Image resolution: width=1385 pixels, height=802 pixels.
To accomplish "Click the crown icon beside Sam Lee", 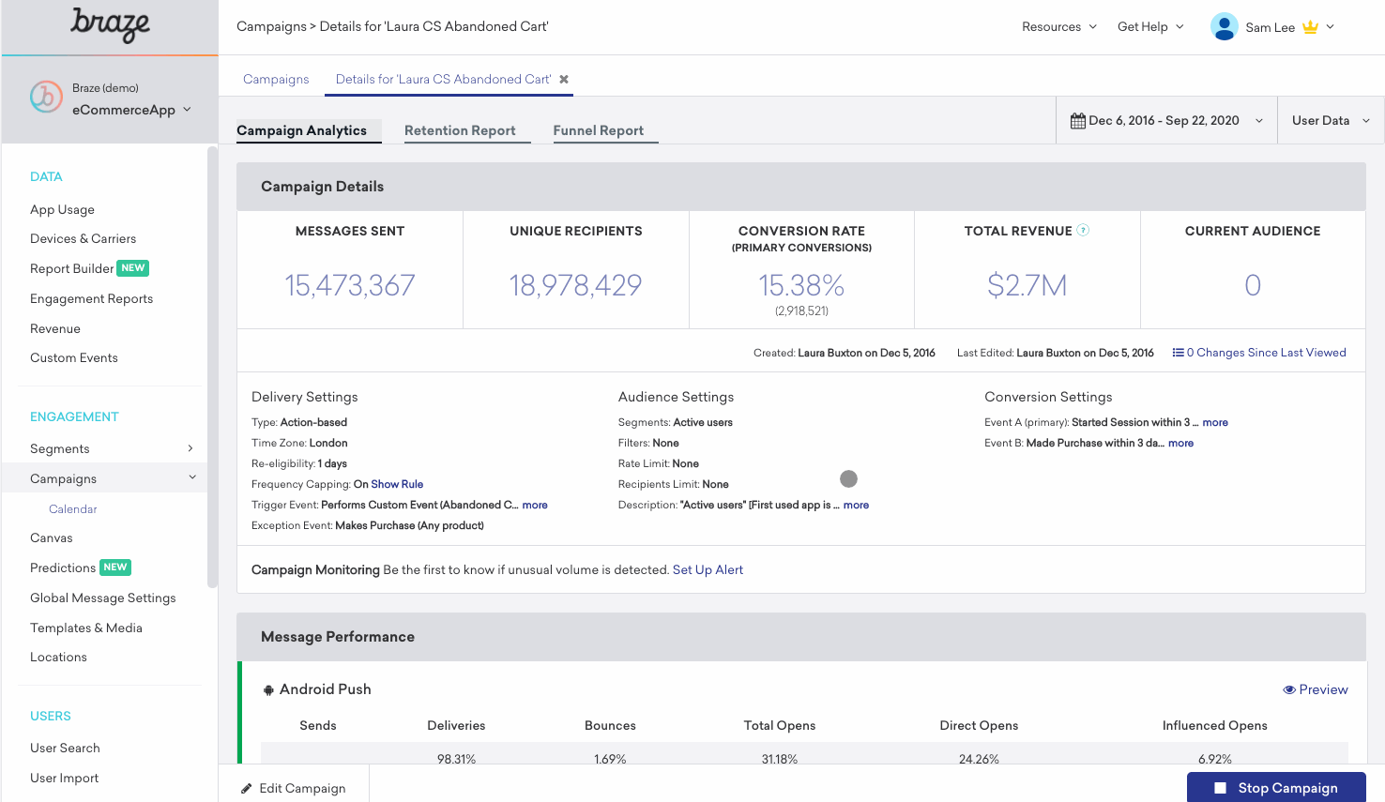I will [x=1310, y=27].
